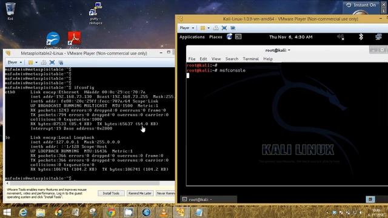Open Recycle Bin desktop icon
This screenshot has height=218, width=388.
(x=10, y=11)
